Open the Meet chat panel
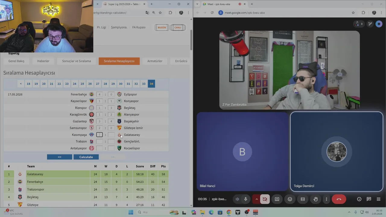The width and height of the screenshot is (386, 217). point(369,199)
